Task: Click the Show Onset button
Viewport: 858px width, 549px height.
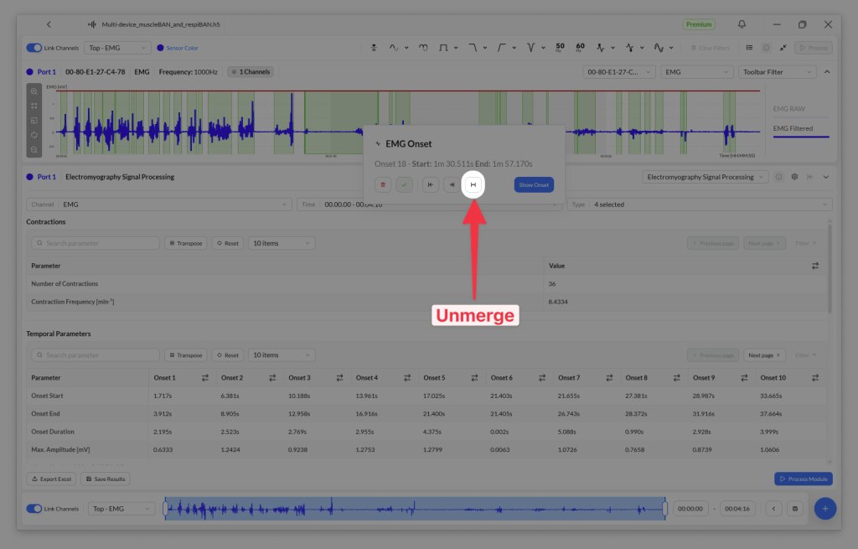Action: point(534,184)
